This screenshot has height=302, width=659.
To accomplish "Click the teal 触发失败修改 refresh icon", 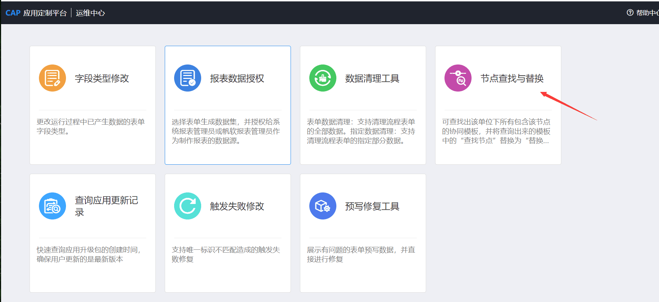I will pos(187,206).
